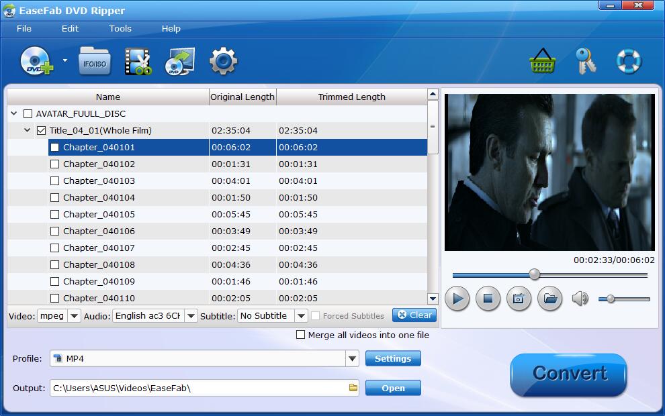Check the Chapter_040110 checkbox
This screenshot has width=665, height=416.
54,298
